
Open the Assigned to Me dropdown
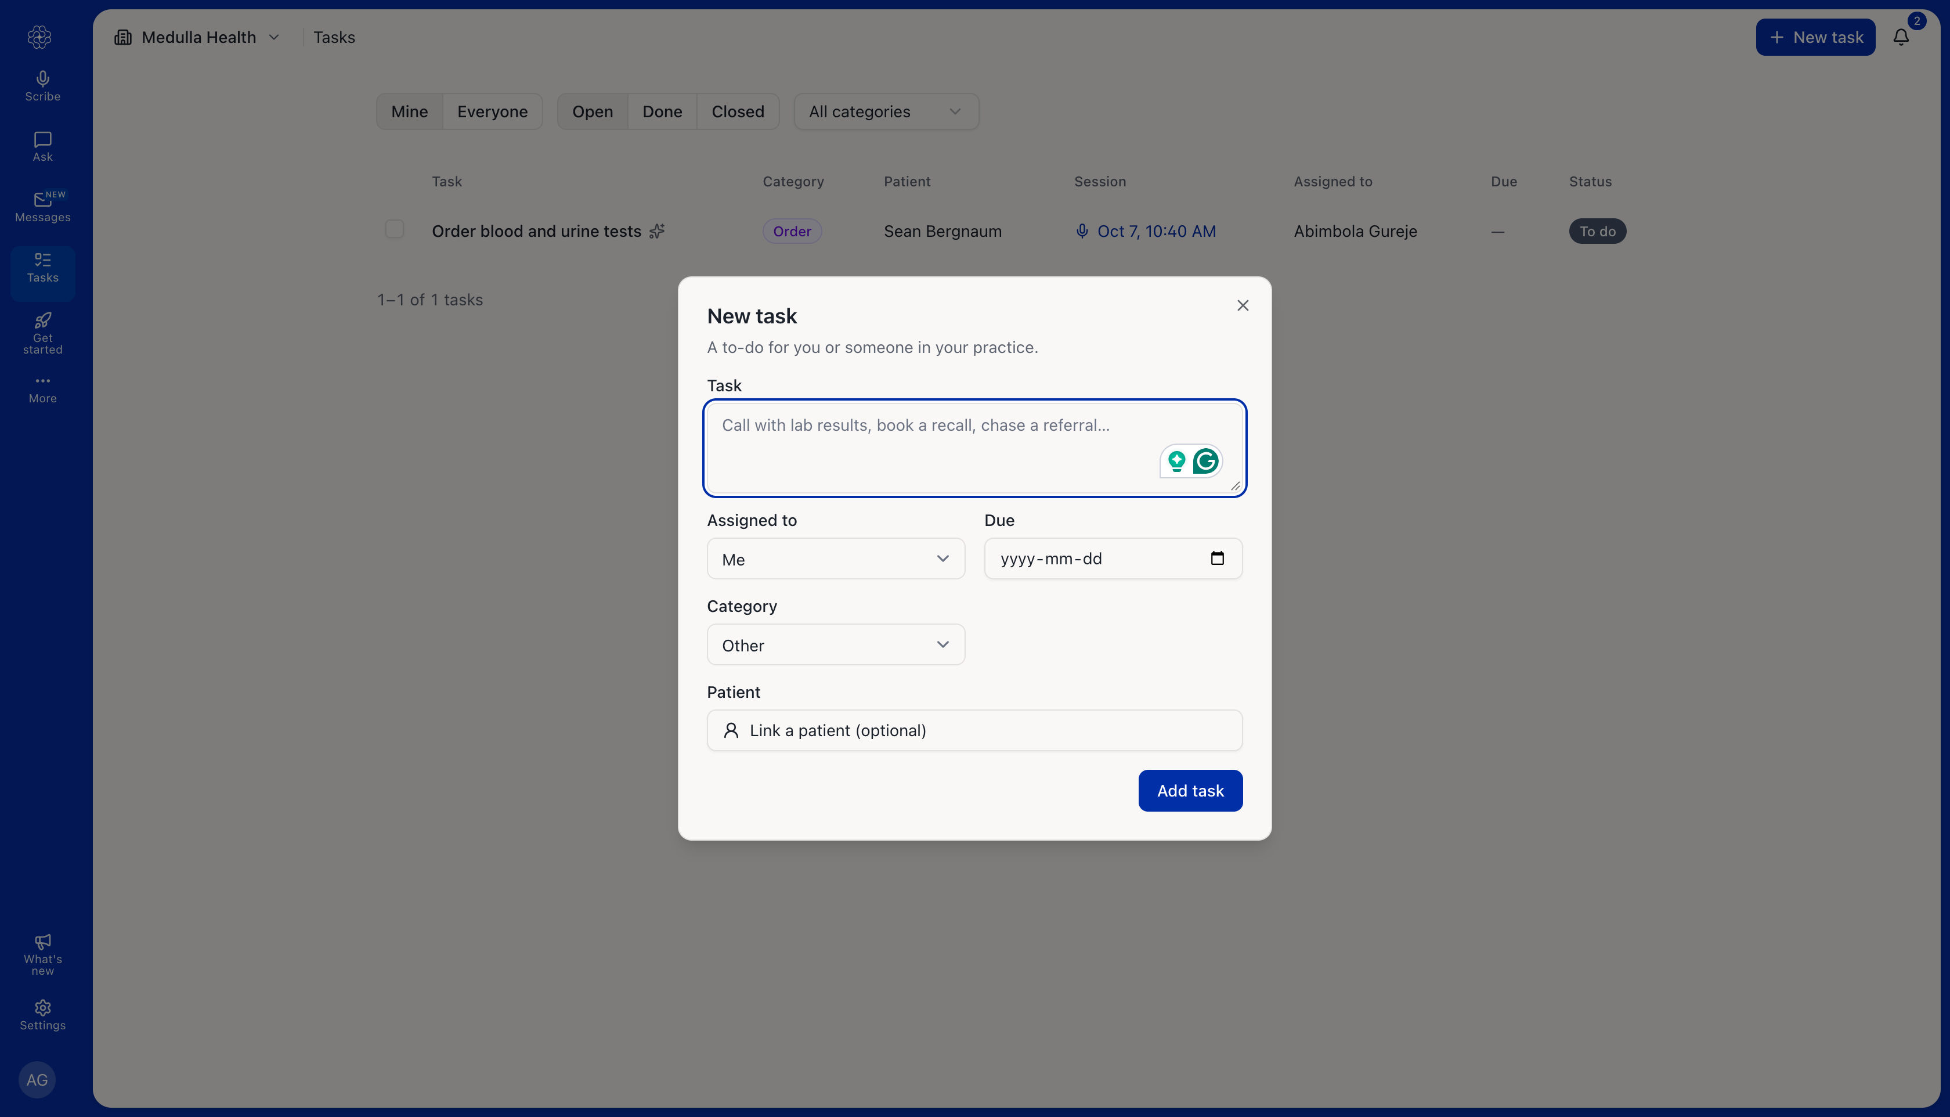click(835, 558)
